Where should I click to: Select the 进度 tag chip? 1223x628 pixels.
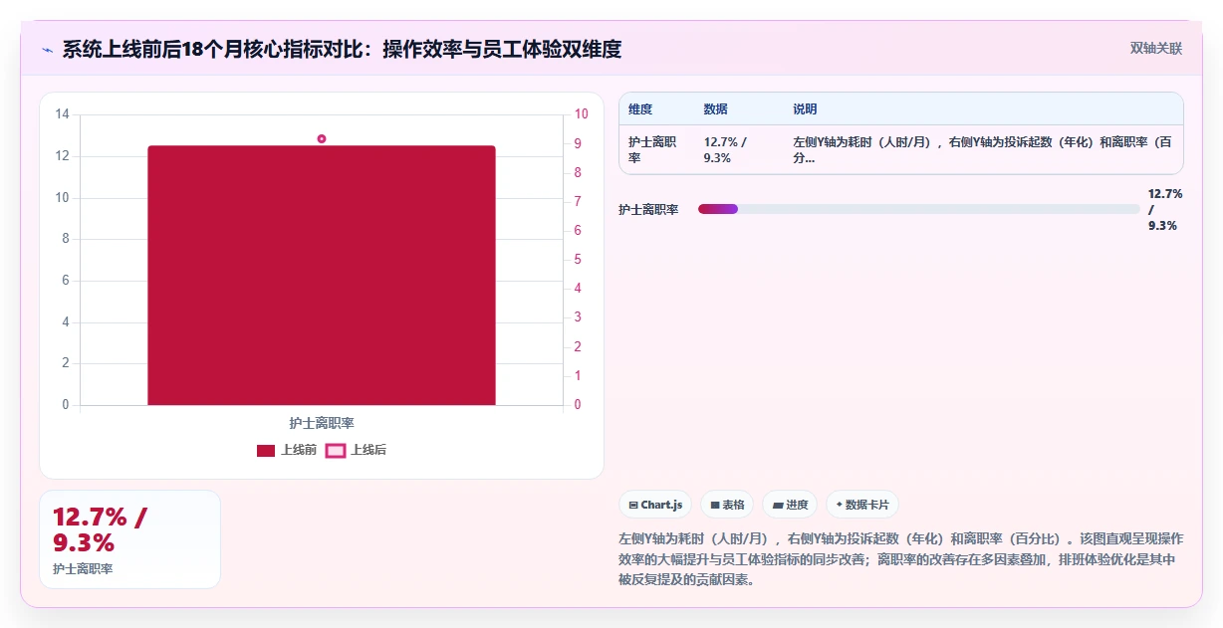tap(790, 505)
